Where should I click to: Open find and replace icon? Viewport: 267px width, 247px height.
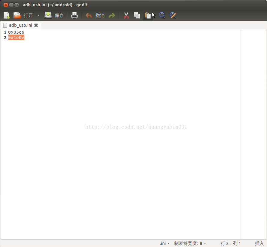click(173, 15)
